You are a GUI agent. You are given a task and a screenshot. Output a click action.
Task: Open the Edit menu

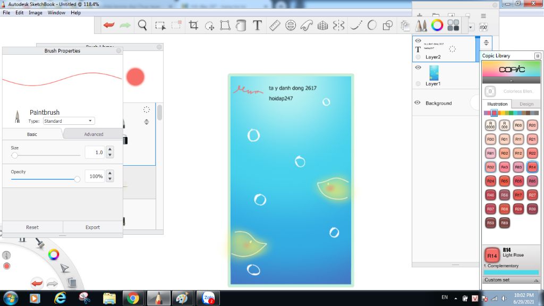(x=20, y=13)
